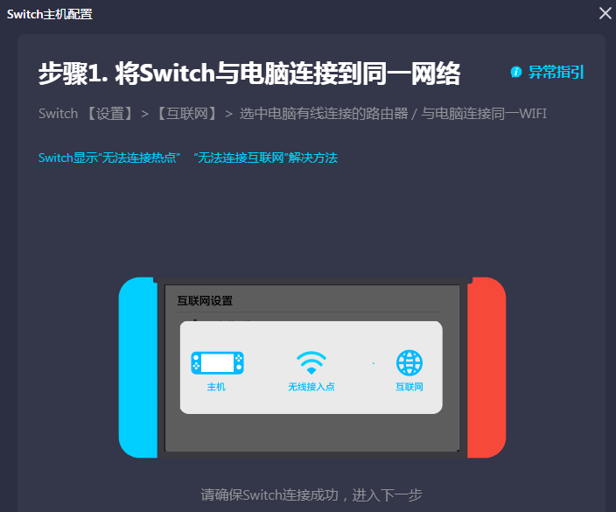Click the red right Joy-Con graphic
The height and width of the screenshot is (512, 616).
tap(486, 368)
